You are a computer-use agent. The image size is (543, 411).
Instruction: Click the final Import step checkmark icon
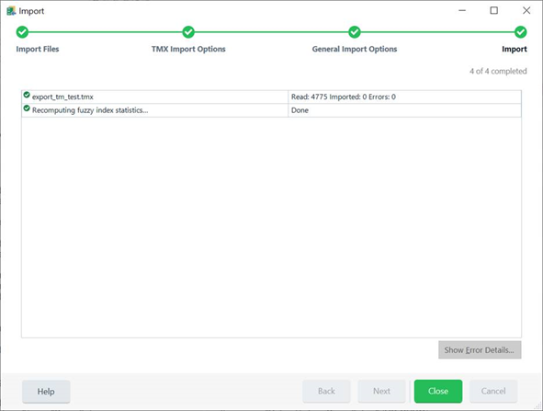520,32
